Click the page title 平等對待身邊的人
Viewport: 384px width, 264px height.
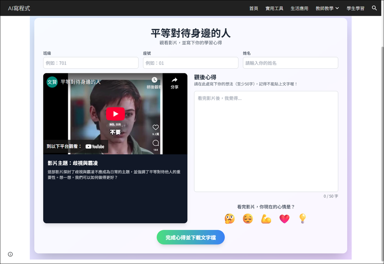pos(190,33)
